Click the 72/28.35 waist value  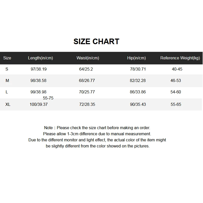tap(87, 104)
